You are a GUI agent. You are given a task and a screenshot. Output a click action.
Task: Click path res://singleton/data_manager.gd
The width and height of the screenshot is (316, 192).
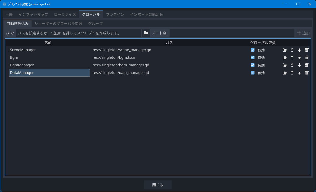tap(121, 73)
